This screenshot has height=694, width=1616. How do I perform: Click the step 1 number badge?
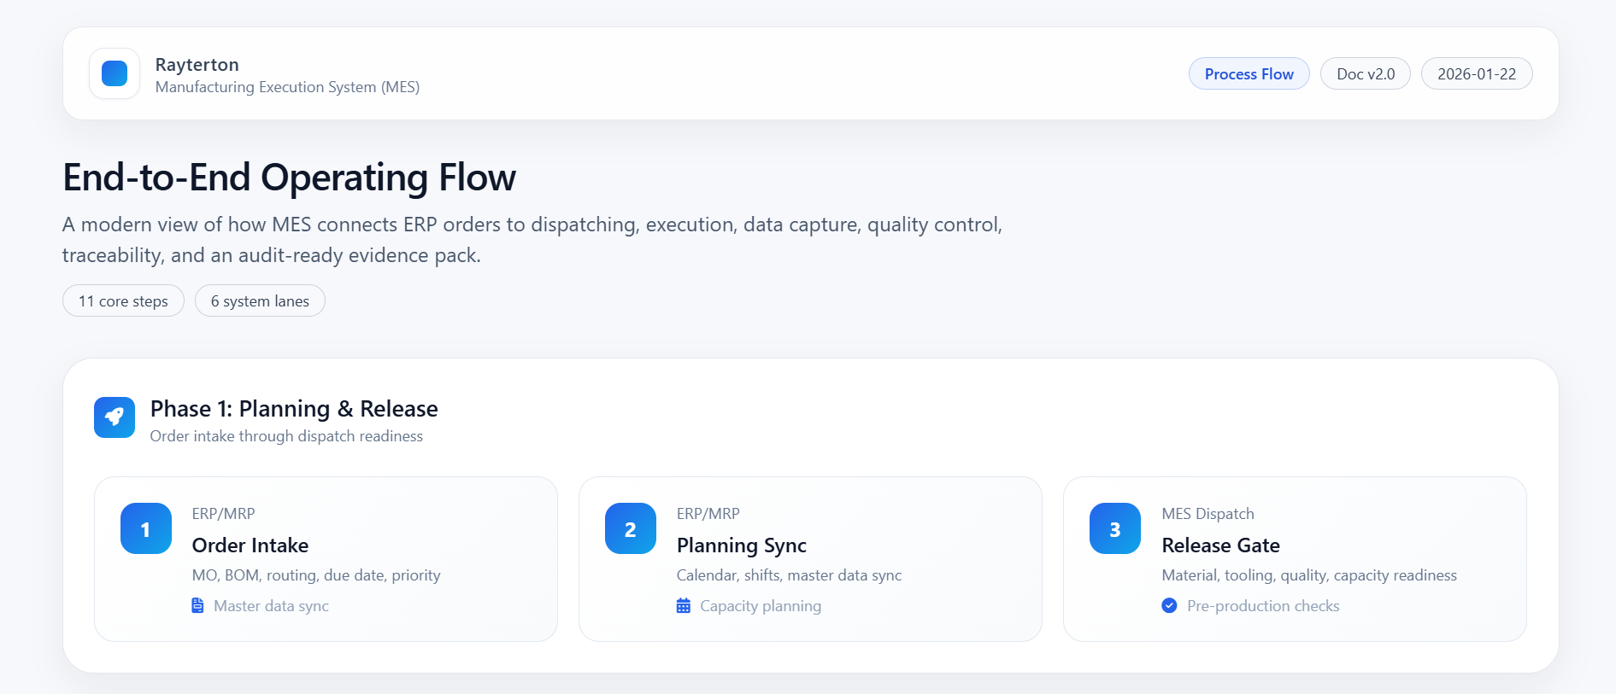tap(146, 528)
